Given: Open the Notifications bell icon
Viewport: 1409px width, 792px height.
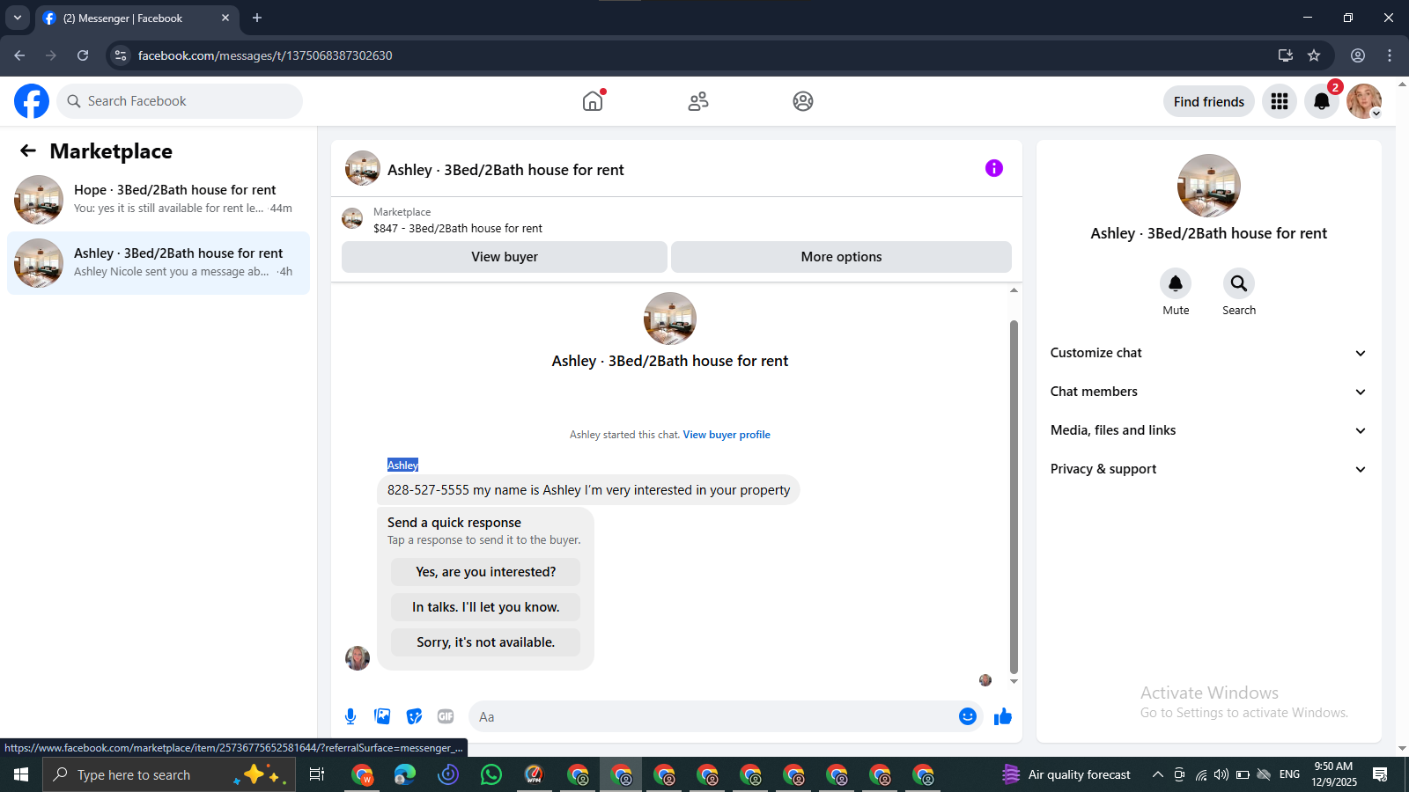Looking at the screenshot, I should (x=1322, y=101).
